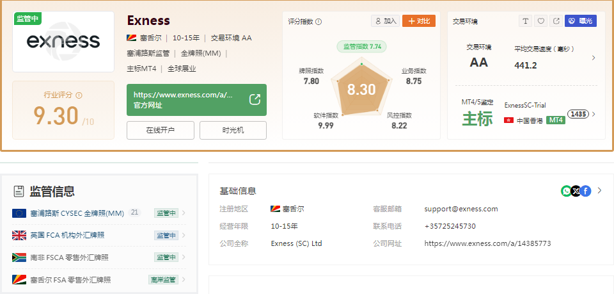Expand the chevron next to social icons
The image size is (614, 294).
(x=599, y=190)
